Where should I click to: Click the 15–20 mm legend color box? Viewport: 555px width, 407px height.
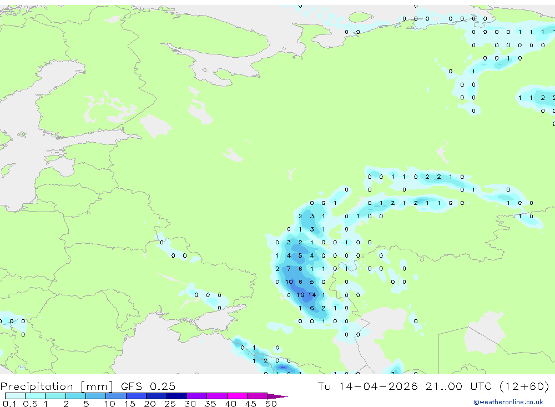coord(137,396)
